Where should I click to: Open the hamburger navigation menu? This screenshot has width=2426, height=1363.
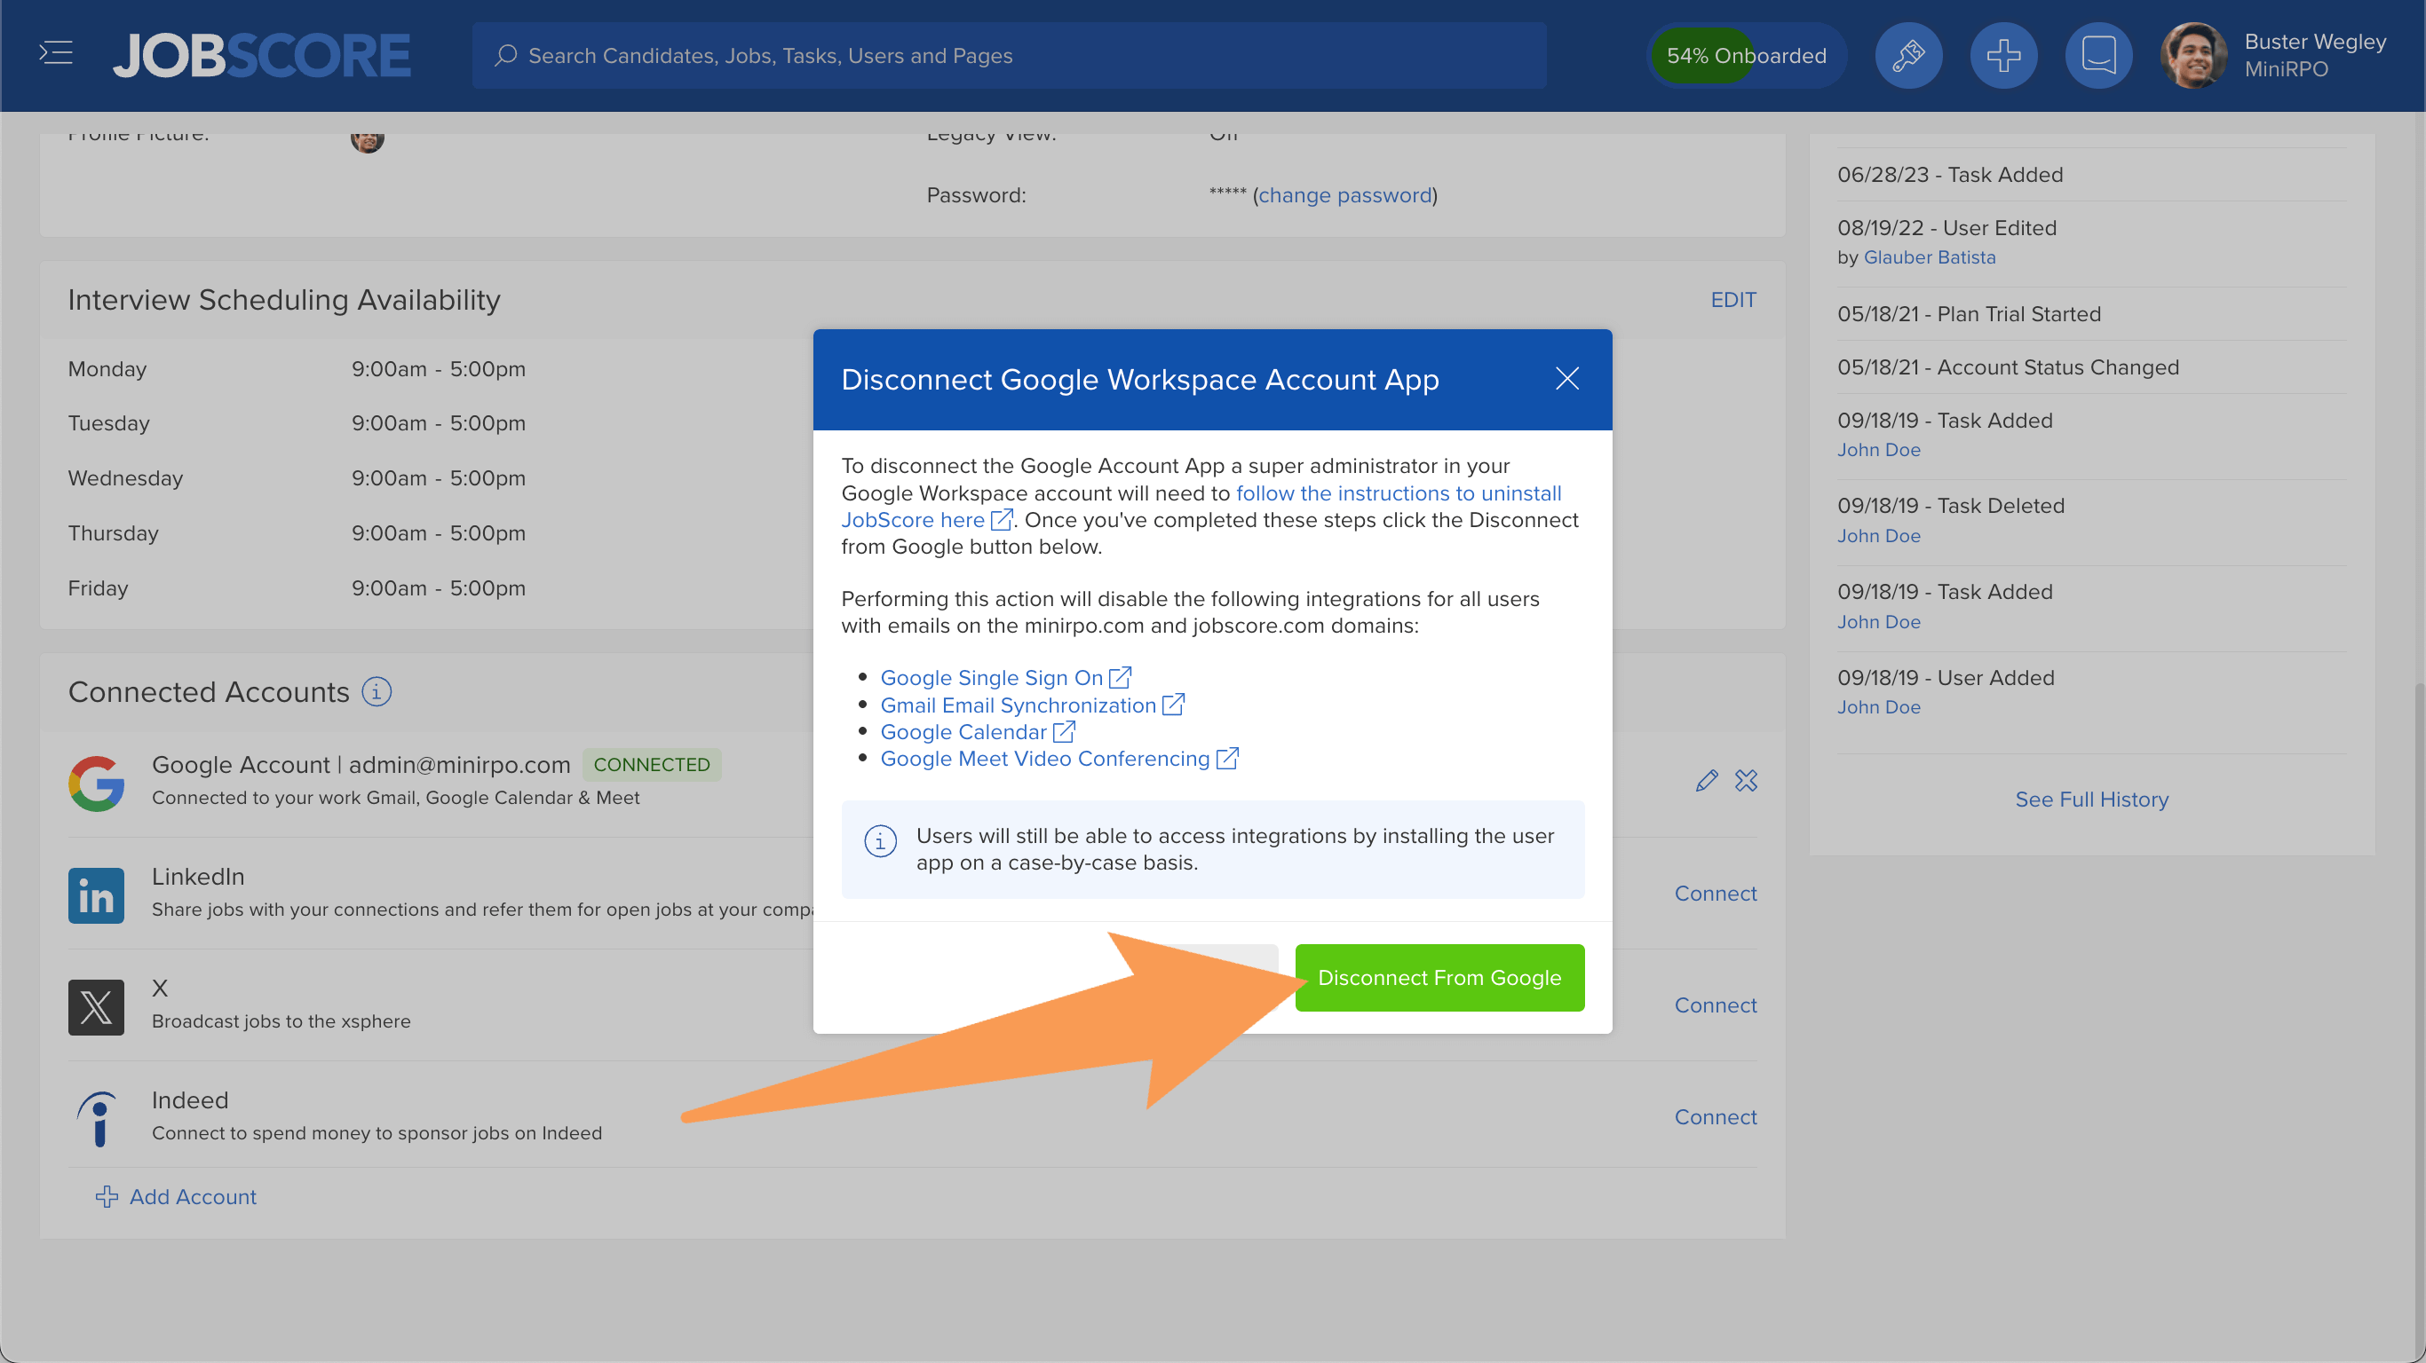[56, 53]
